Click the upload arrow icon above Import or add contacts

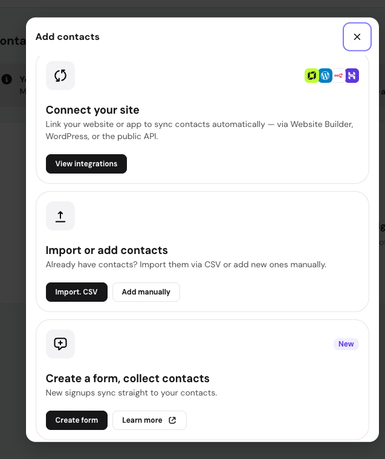pos(60,216)
